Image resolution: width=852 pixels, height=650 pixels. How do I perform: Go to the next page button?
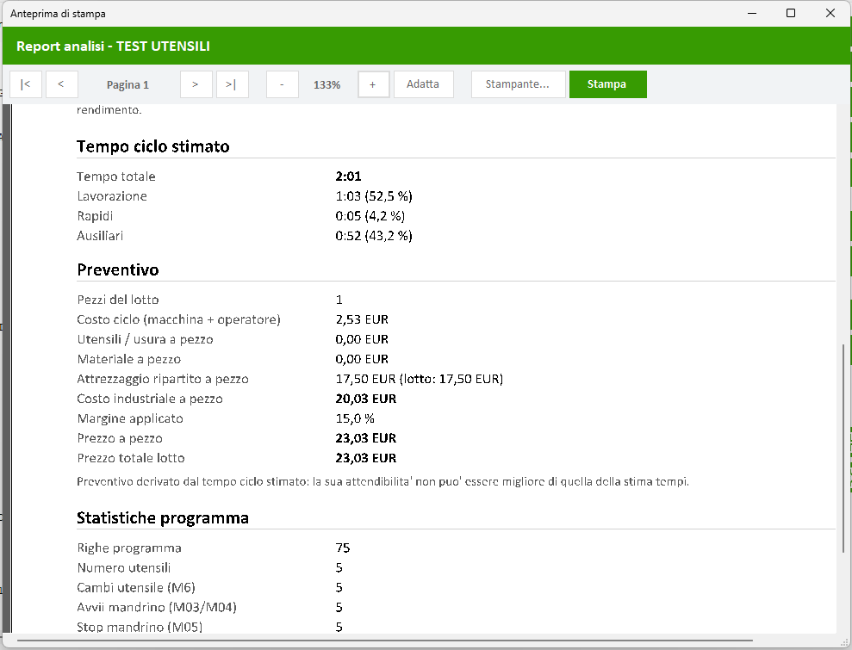pyautogui.click(x=196, y=84)
